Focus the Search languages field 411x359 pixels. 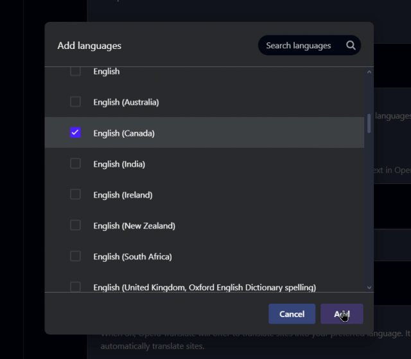point(310,46)
